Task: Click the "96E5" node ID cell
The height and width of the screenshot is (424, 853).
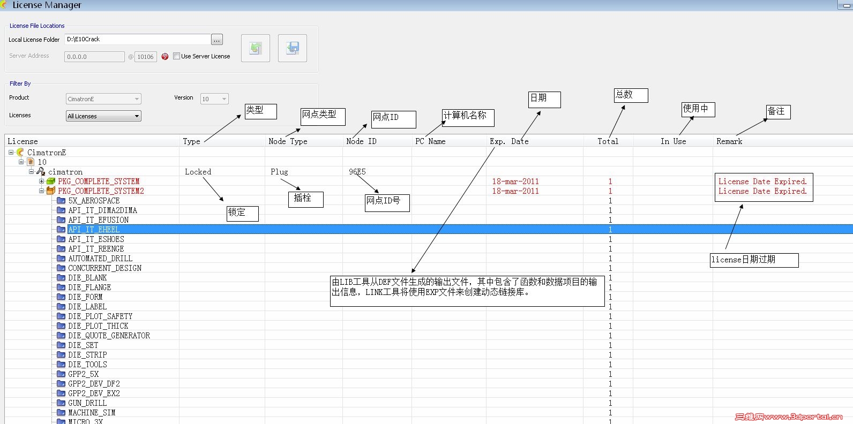Action: click(357, 172)
